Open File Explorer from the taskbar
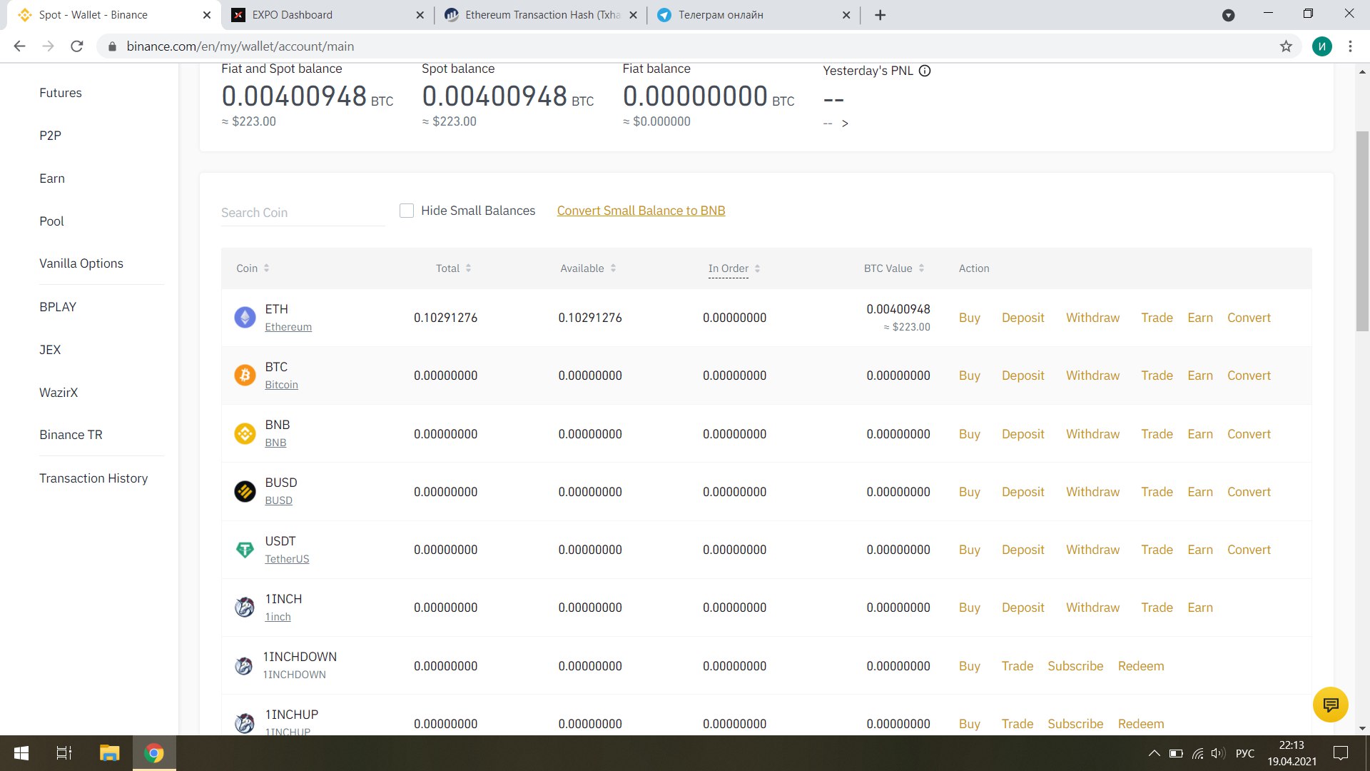The width and height of the screenshot is (1370, 771). click(109, 753)
